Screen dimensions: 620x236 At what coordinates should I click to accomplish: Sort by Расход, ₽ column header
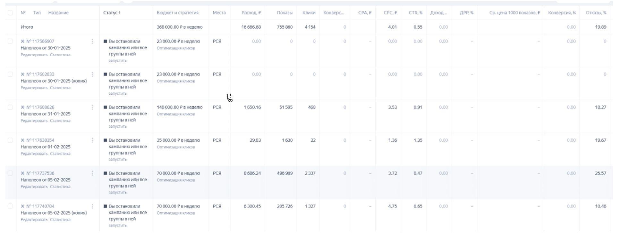(251, 13)
